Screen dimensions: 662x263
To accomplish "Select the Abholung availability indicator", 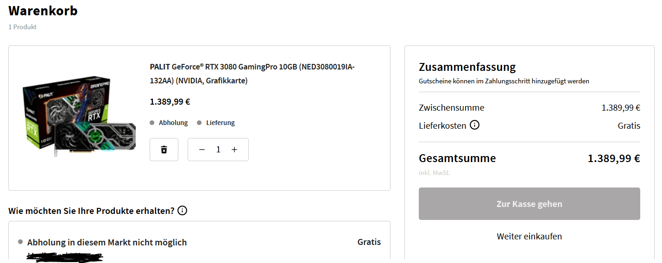I will point(169,123).
